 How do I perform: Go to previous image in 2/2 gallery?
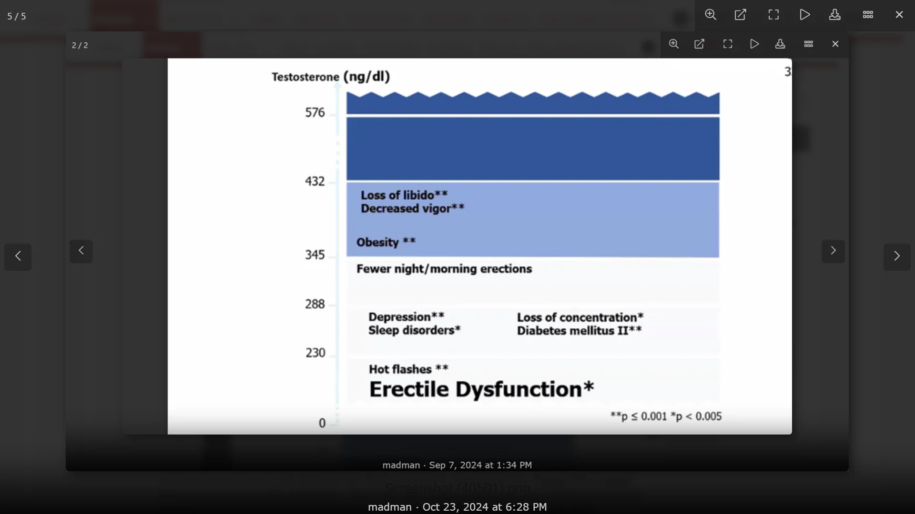(x=81, y=251)
